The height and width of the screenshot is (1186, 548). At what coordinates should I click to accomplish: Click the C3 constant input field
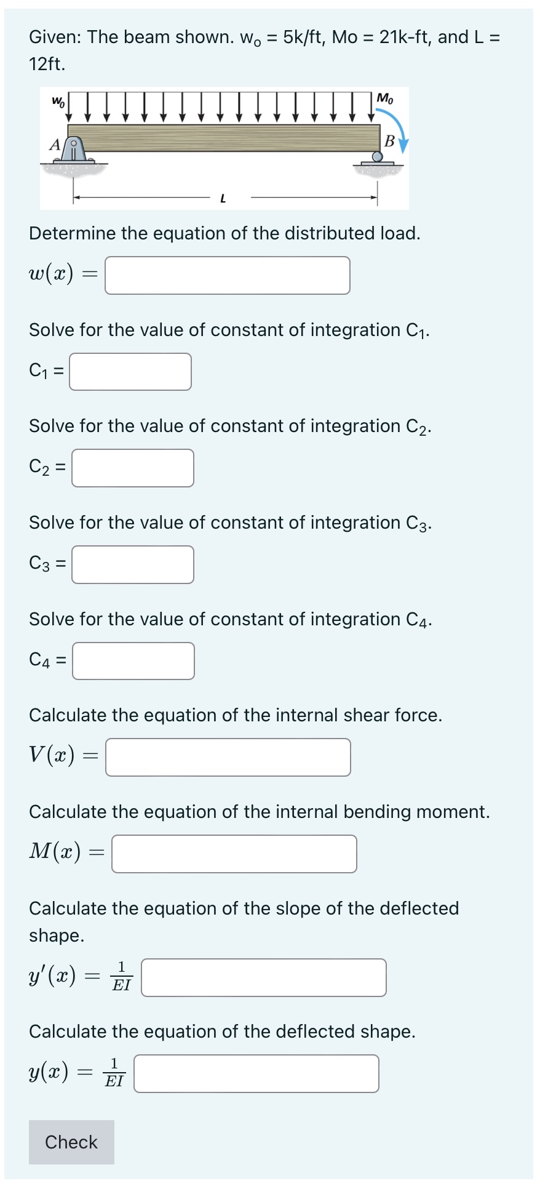[x=132, y=565]
